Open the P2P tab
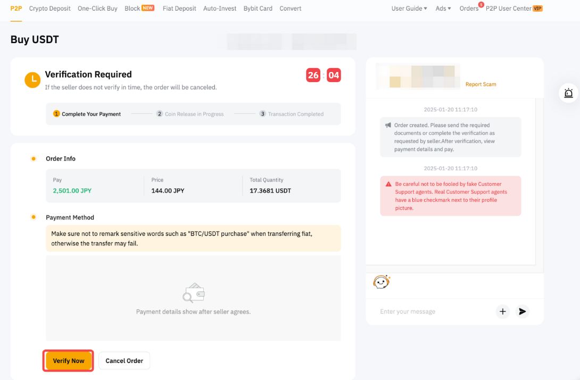Viewport: 580px width, 380px height. click(16, 9)
